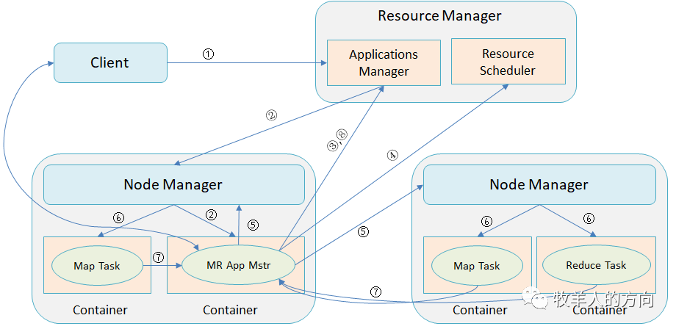Click the Container label beneath the Map Task left of MR App Mstr

pos(100,310)
